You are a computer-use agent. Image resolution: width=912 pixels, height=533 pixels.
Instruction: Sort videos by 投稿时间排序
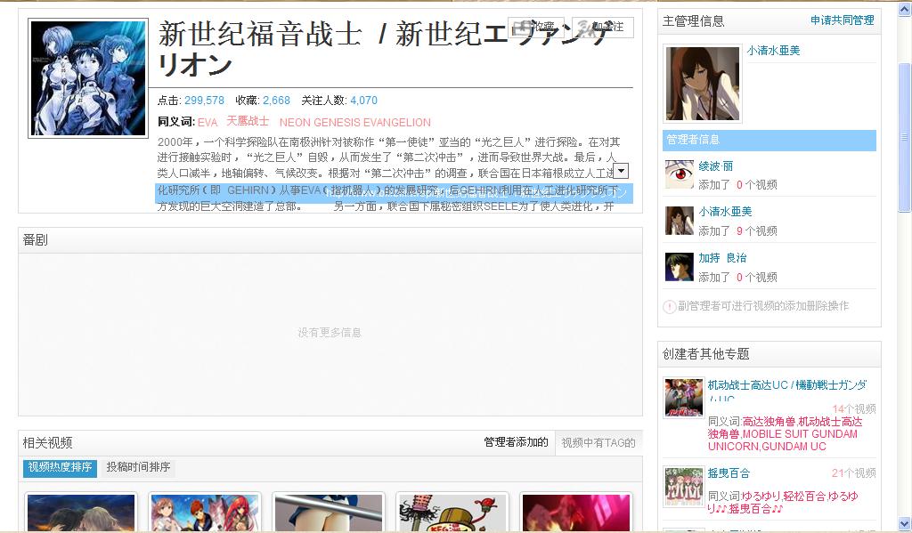[138, 467]
